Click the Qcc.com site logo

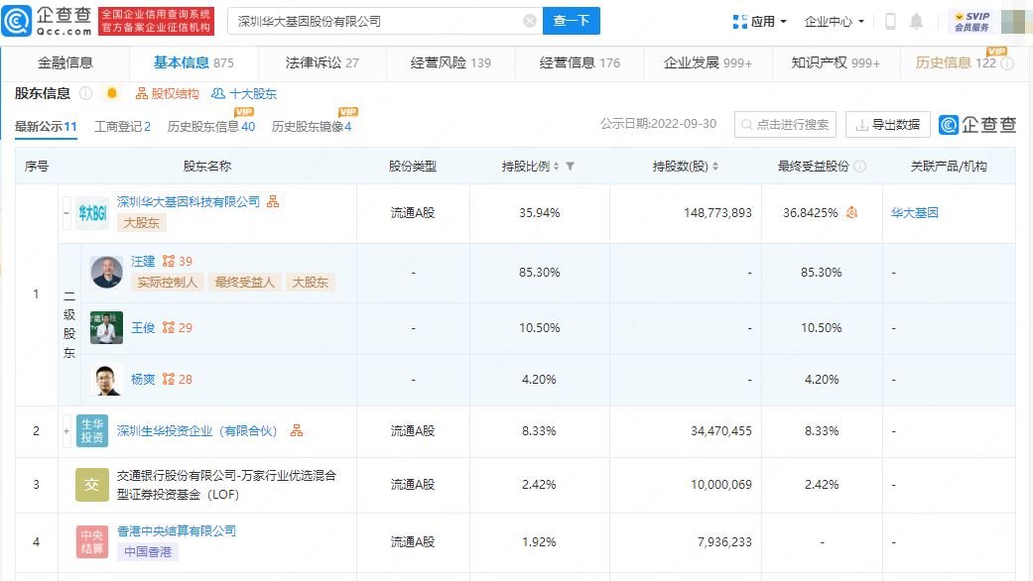[x=48, y=21]
